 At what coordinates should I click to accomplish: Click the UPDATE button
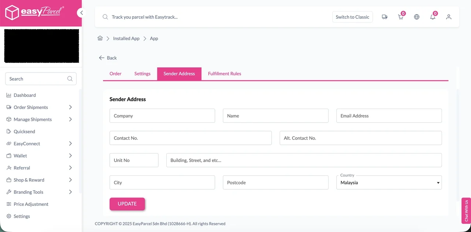(127, 204)
